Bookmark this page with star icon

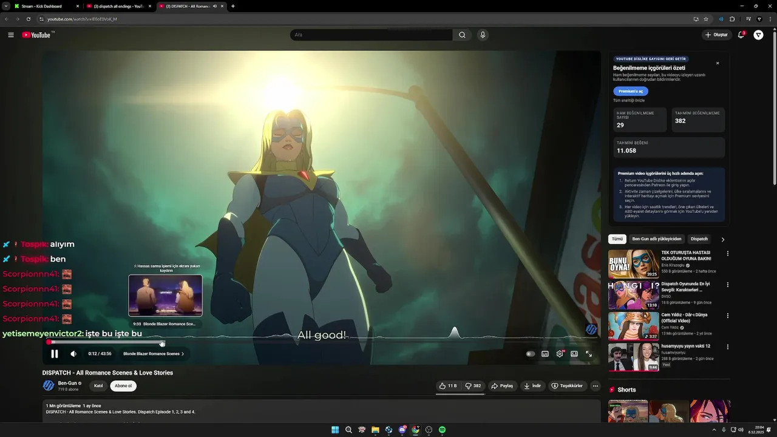click(706, 19)
